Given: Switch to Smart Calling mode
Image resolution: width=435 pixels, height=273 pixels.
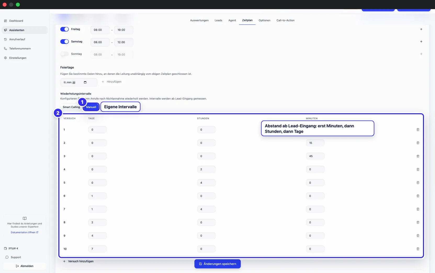Looking at the screenshot, I should coord(71,107).
